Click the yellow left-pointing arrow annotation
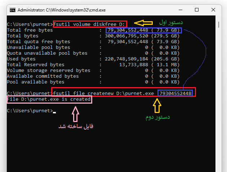The width and height of the screenshot is (227, 172). pyautogui.click(x=136, y=24)
